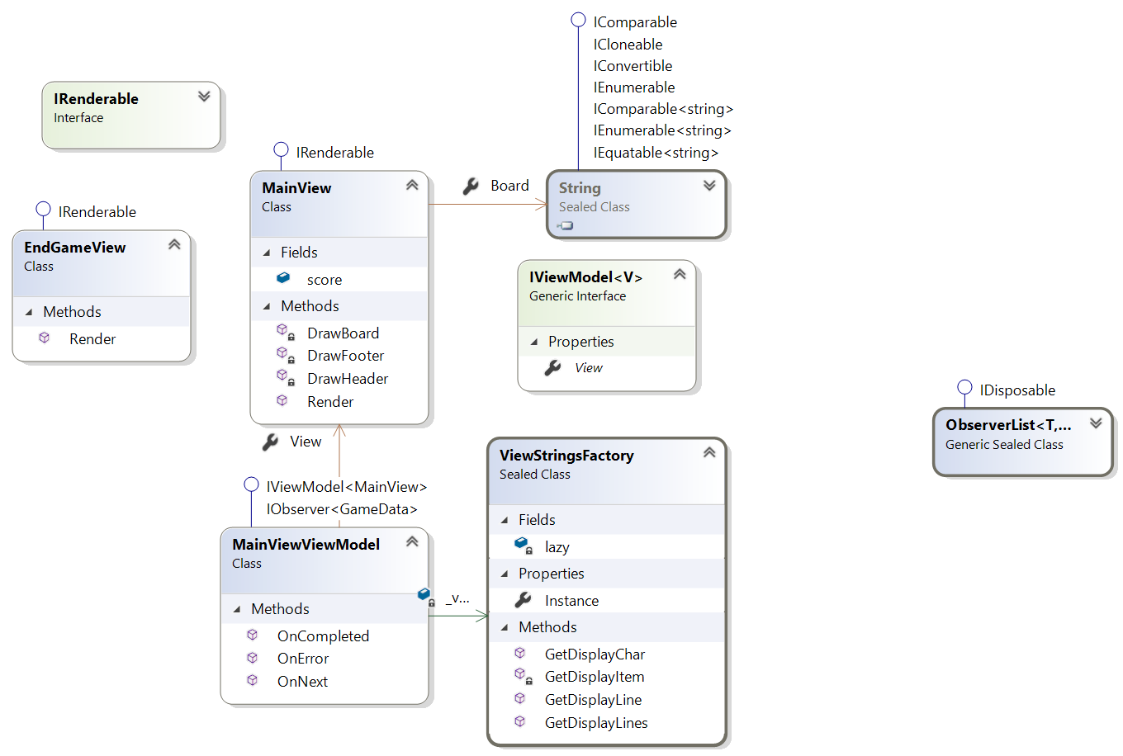
Task: Click the Board association wrench icon
Action: click(471, 187)
